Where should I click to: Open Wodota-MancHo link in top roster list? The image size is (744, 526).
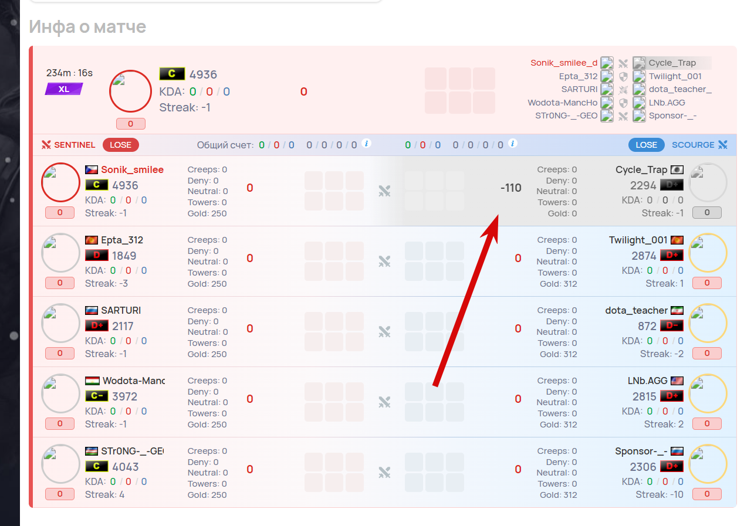[x=563, y=103]
